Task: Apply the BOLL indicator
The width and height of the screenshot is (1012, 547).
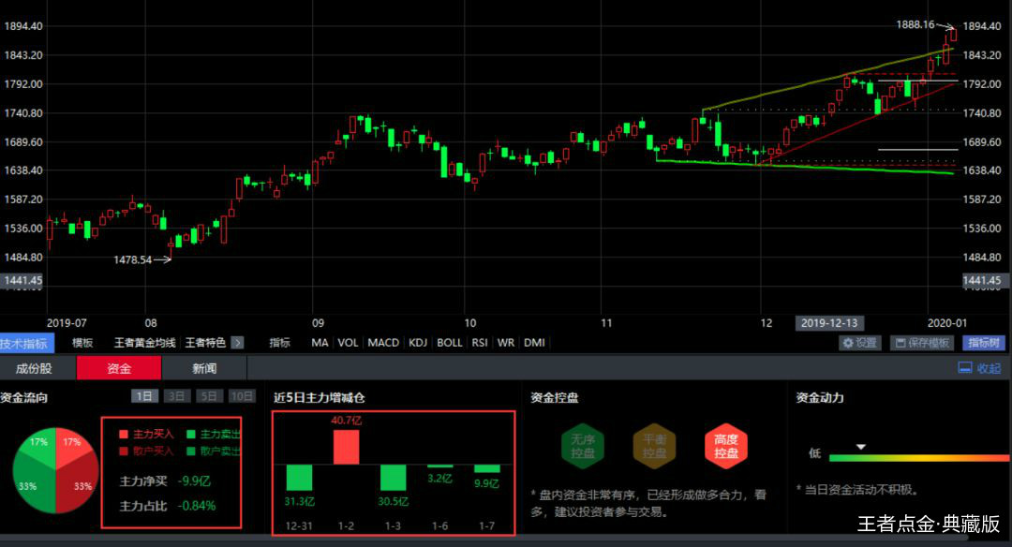Action: 449,343
